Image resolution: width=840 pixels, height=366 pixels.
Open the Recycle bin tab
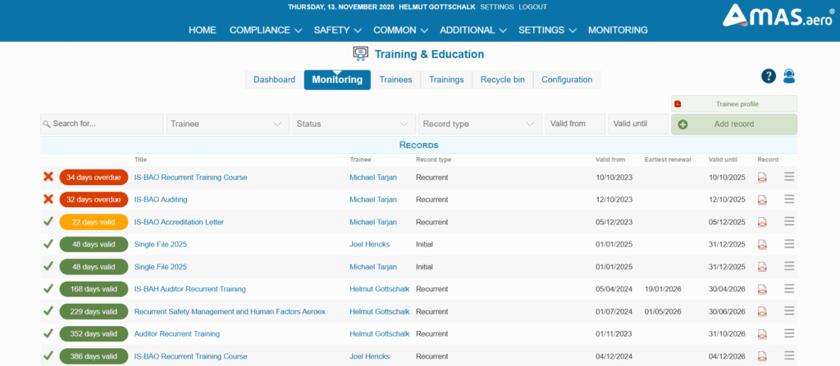(502, 79)
